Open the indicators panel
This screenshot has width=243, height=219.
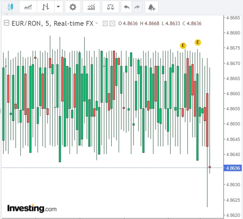click(x=91, y=7)
